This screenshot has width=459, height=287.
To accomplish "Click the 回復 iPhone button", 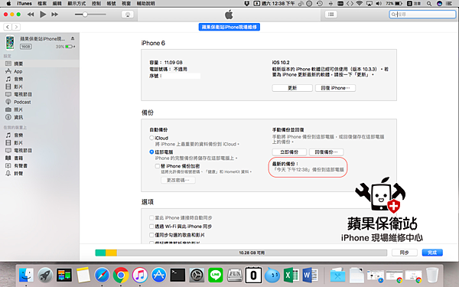I will [x=336, y=88].
